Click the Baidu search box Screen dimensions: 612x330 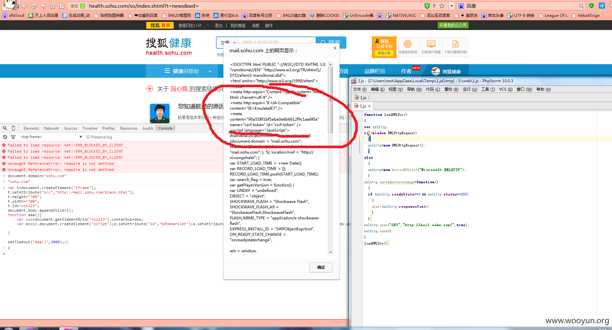[x=521, y=6]
